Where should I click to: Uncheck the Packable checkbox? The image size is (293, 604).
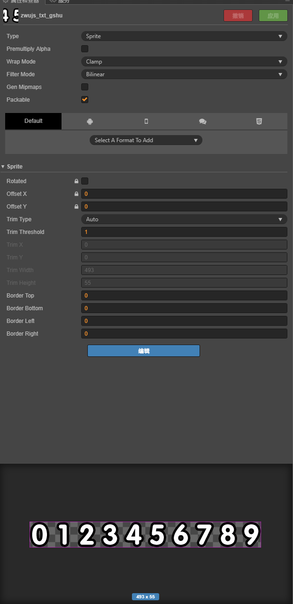[85, 100]
